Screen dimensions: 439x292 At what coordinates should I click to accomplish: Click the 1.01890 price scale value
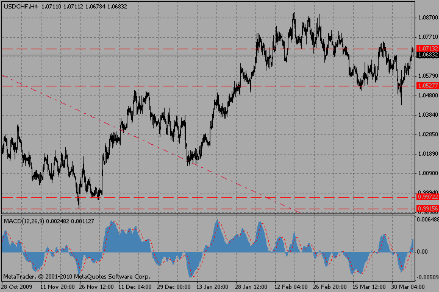[x=428, y=154]
